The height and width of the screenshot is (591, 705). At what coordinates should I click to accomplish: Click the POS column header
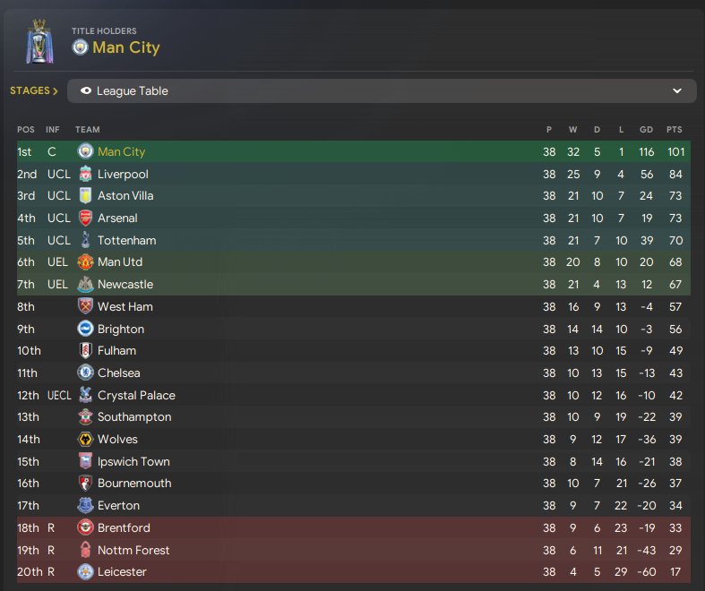pyautogui.click(x=25, y=130)
